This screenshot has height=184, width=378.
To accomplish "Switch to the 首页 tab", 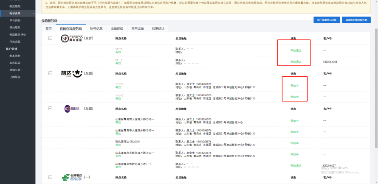I will 49,28.
